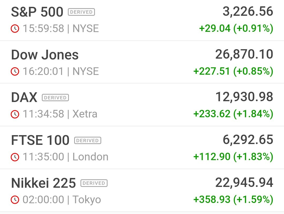284x214 pixels.
Task: Select the DAX index title
Action: (x=24, y=98)
